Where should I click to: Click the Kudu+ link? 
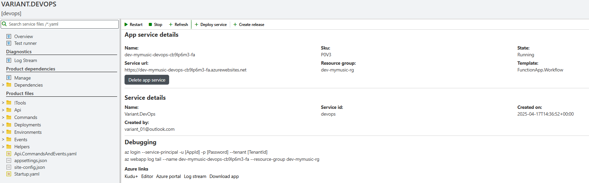131,176
